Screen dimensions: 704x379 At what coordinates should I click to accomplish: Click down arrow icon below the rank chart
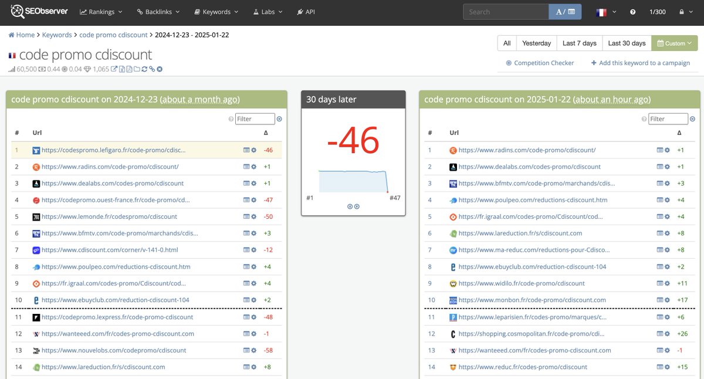coord(350,207)
